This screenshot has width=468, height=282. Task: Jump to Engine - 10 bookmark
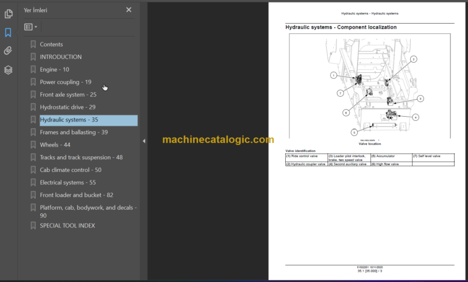point(54,69)
